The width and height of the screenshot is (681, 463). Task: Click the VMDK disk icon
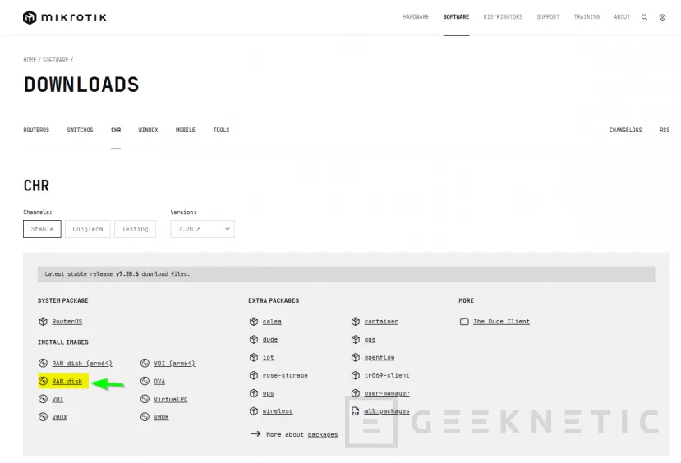click(x=145, y=416)
